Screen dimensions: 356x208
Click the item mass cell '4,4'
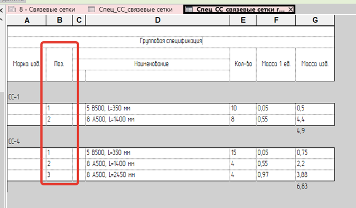tap(315, 119)
